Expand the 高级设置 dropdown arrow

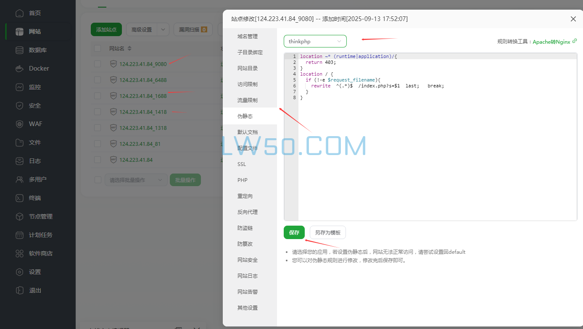[164, 29]
